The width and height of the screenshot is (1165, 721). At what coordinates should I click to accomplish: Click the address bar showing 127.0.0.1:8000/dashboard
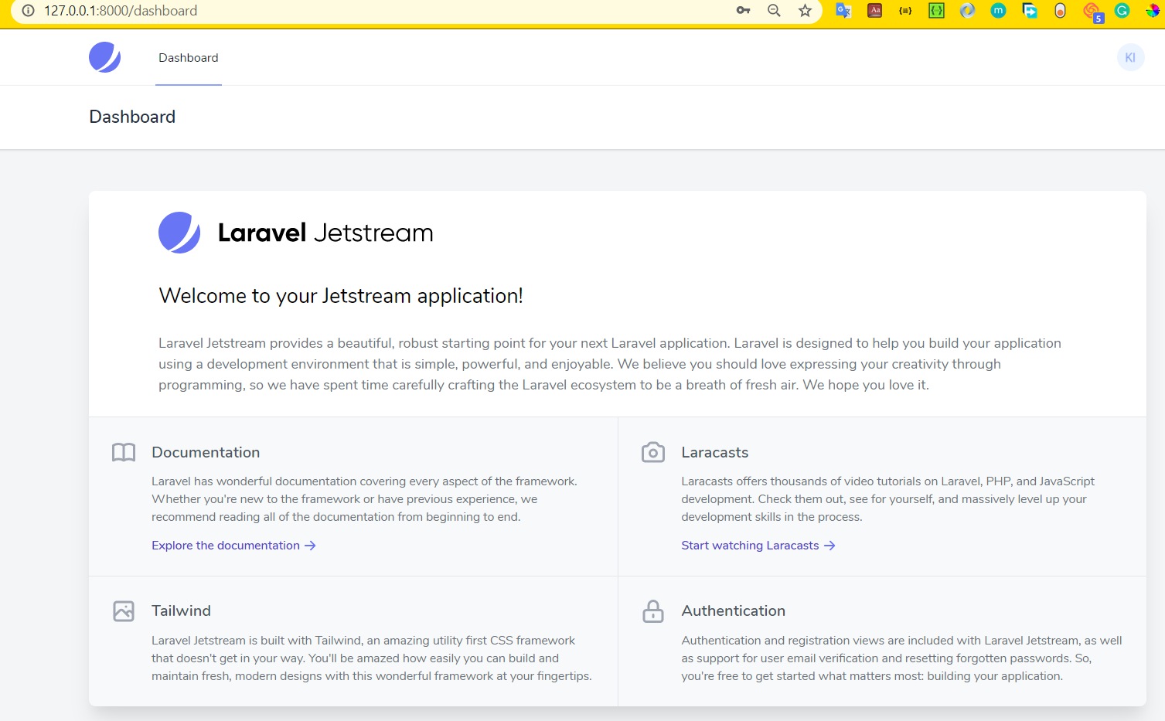tap(387, 11)
